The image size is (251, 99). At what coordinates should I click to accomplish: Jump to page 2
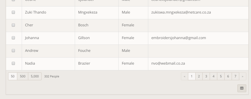[x=199, y=76]
